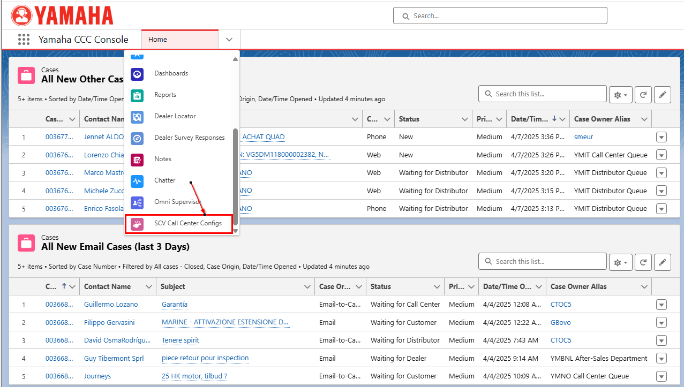684x387 pixels.
Task: Open subject link Garantía
Action: point(175,304)
